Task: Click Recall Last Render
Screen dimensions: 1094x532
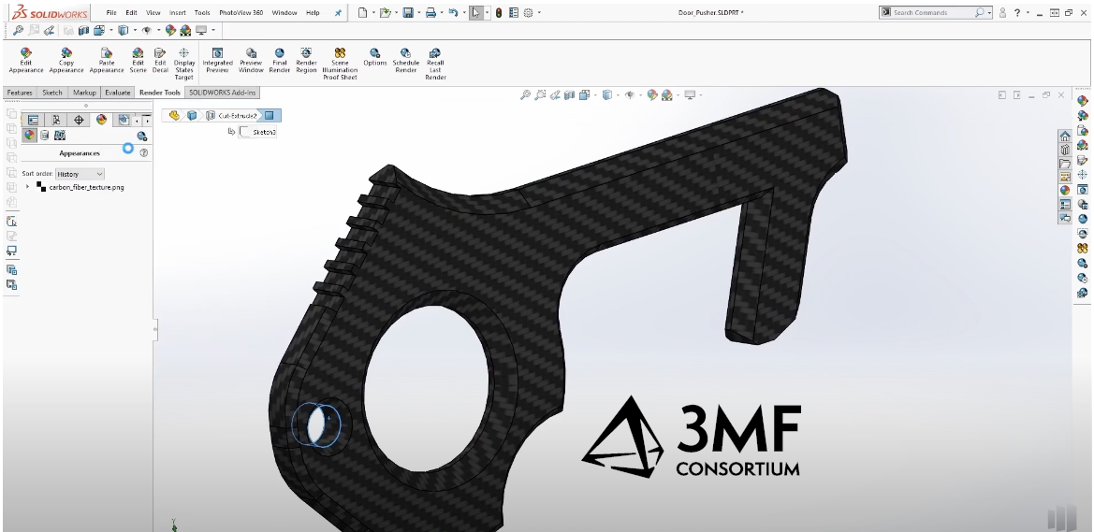Action: [435, 64]
